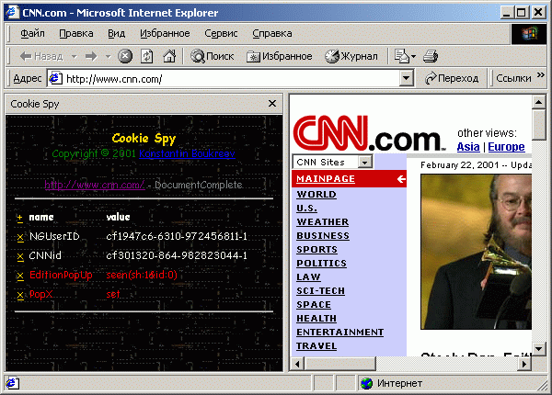The height and width of the screenshot is (395, 552).
Task: Click the horizontal scrollbar right arrow
Action: pyautogui.click(x=524, y=364)
